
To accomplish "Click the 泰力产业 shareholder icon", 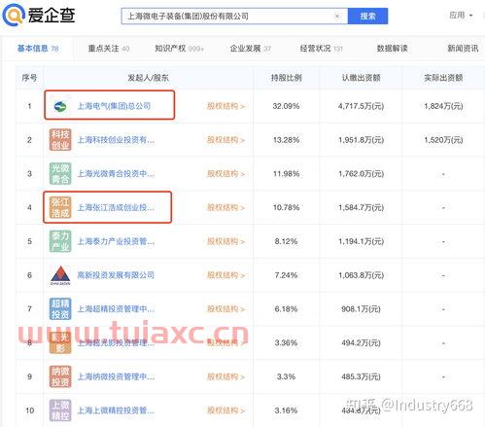I will [60, 241].
